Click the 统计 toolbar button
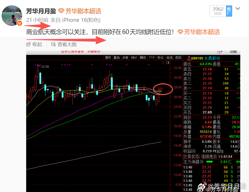Screen dimensions: 249x192 click(x=134, y=58)
